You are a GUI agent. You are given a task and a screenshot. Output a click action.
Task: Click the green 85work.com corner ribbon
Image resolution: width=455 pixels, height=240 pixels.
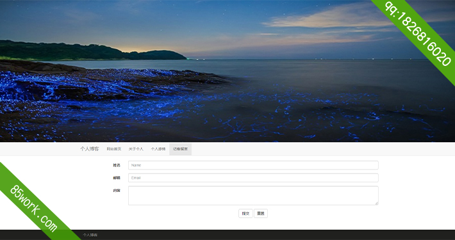pos(33,208)
